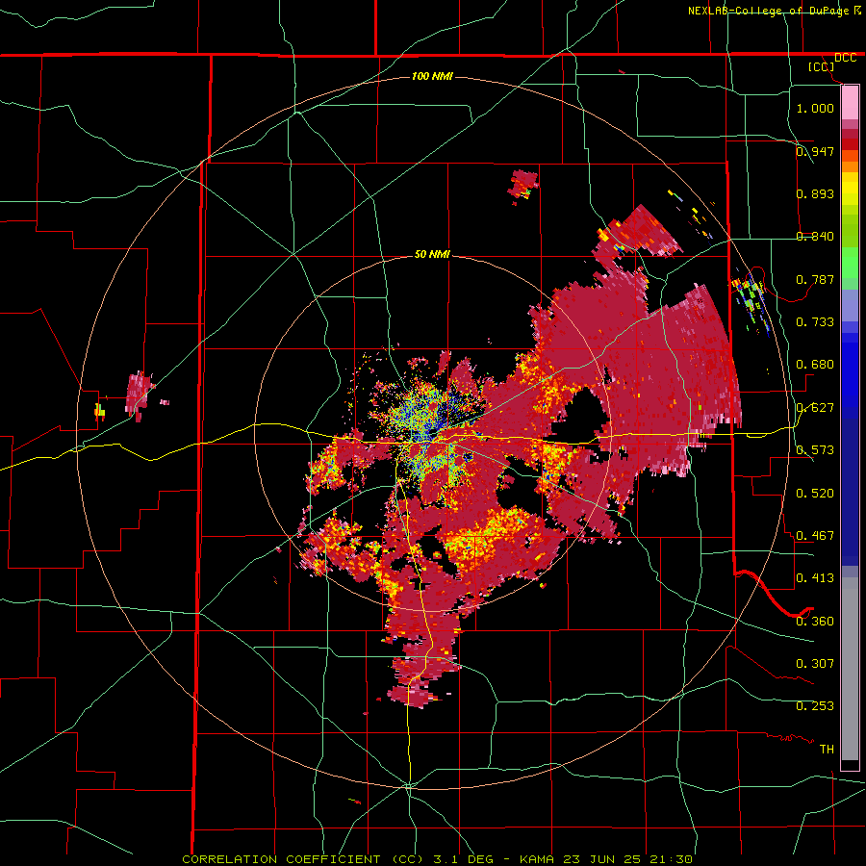Select the 0.627 scale value

click(x=815, y=408)
